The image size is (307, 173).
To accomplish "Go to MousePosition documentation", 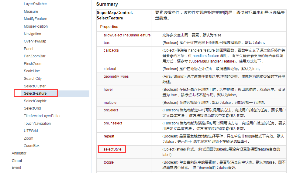I will [x=36, y=26].
